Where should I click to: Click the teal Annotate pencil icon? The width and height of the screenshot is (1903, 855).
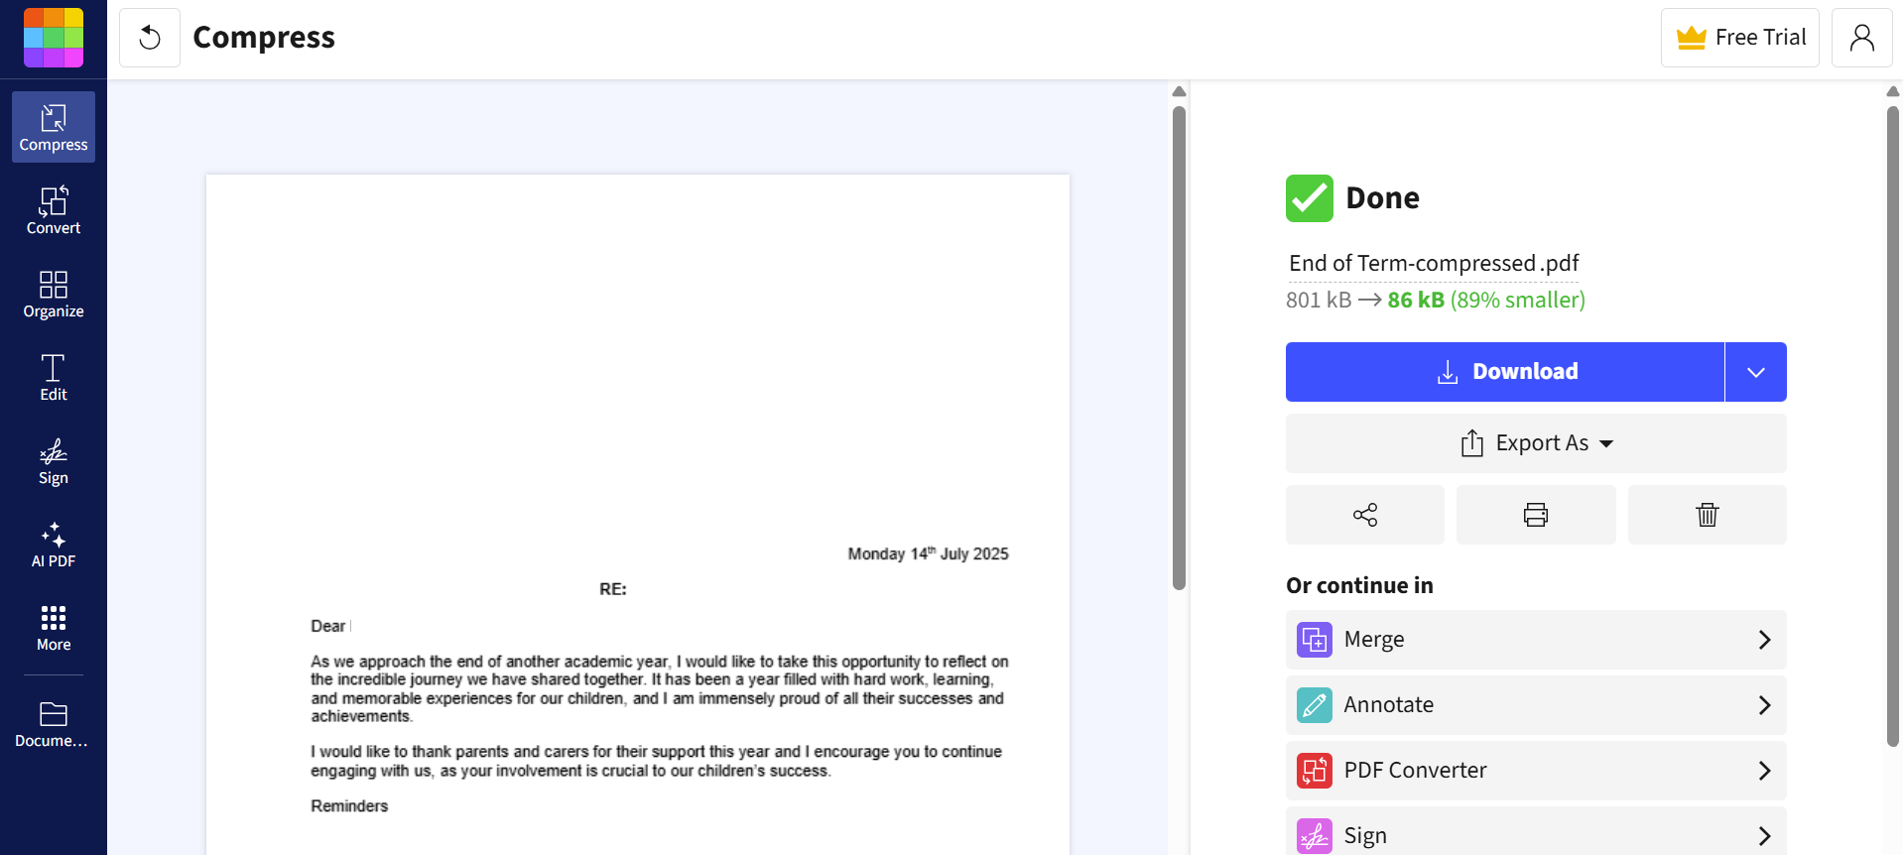1315,705
